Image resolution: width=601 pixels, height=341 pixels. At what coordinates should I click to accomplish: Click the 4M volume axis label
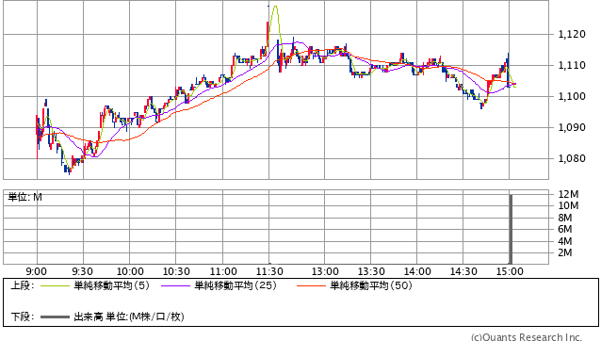pyautogui.click(x=565, y=241)
